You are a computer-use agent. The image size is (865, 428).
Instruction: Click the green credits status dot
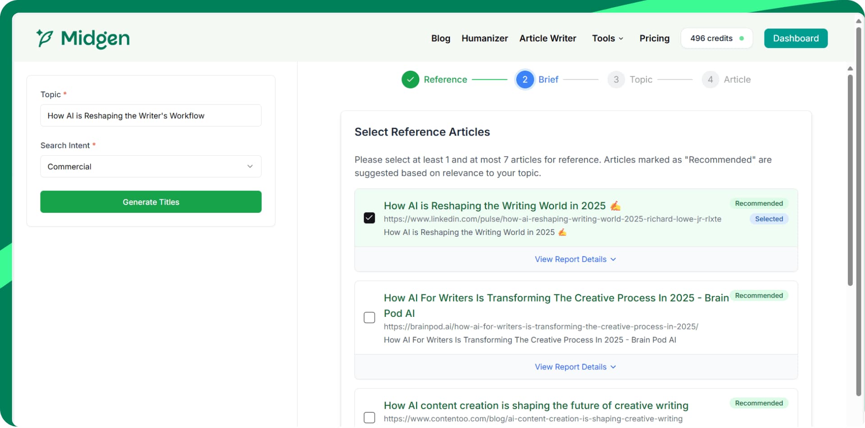coord(742,39)
